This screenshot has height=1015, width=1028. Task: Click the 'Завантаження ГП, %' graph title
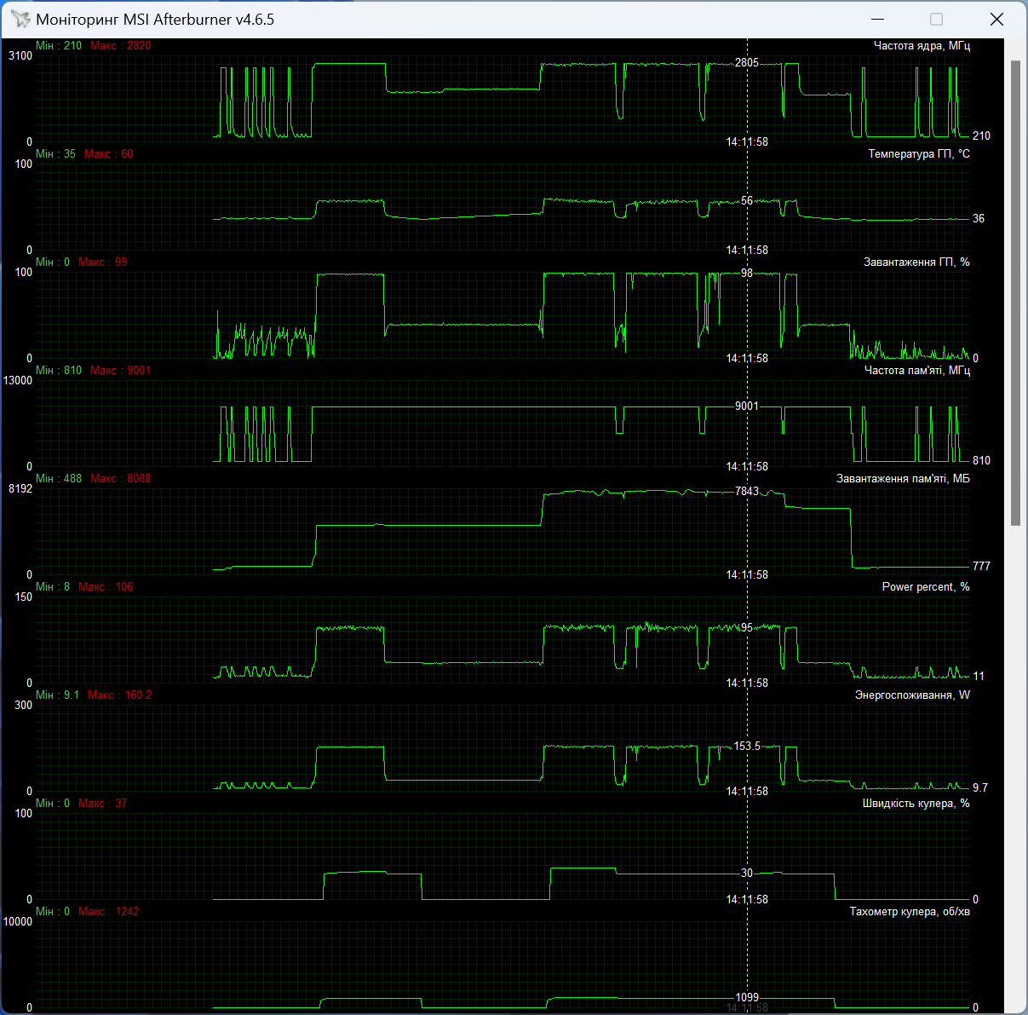coord(916,262)
